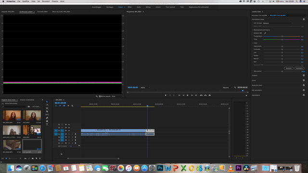308x173 pixels.
Task: Open the Colore workspace menu
Action: 125,7
